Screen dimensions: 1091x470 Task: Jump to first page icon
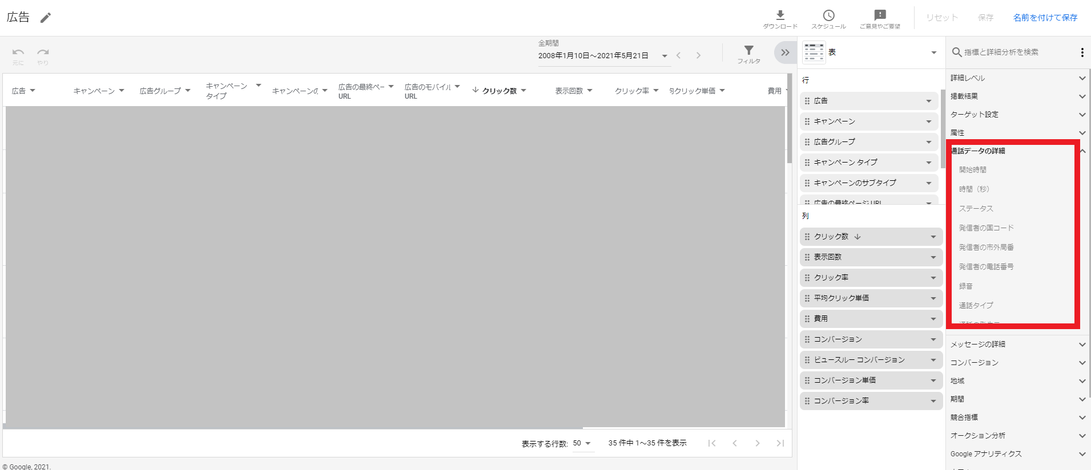coord(712,443)
